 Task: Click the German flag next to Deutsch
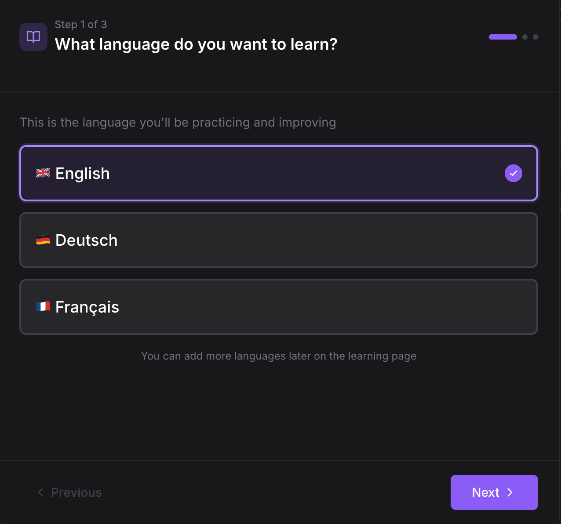43,240
